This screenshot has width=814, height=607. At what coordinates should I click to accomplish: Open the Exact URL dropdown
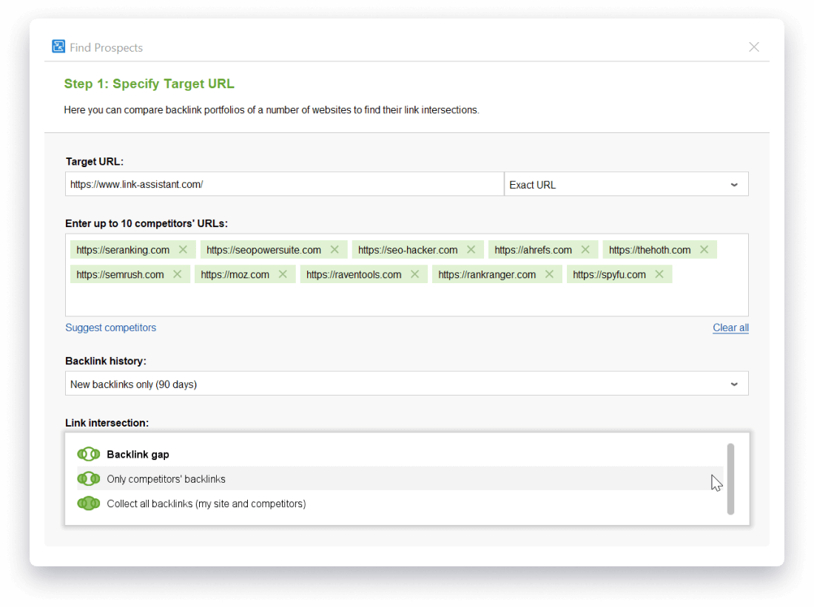point(626,185)
